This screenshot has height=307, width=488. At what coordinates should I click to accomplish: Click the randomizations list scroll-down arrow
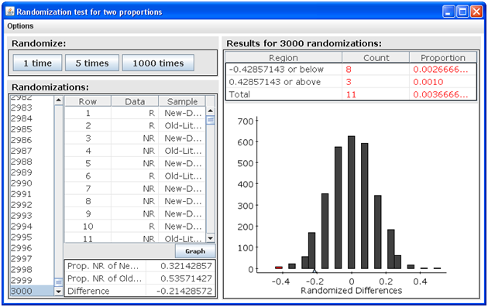pyautogui.click(x=59, y=292)
